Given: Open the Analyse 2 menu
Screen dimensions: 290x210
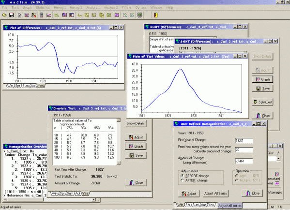Looking at the screenshot, I should point(110,8).
